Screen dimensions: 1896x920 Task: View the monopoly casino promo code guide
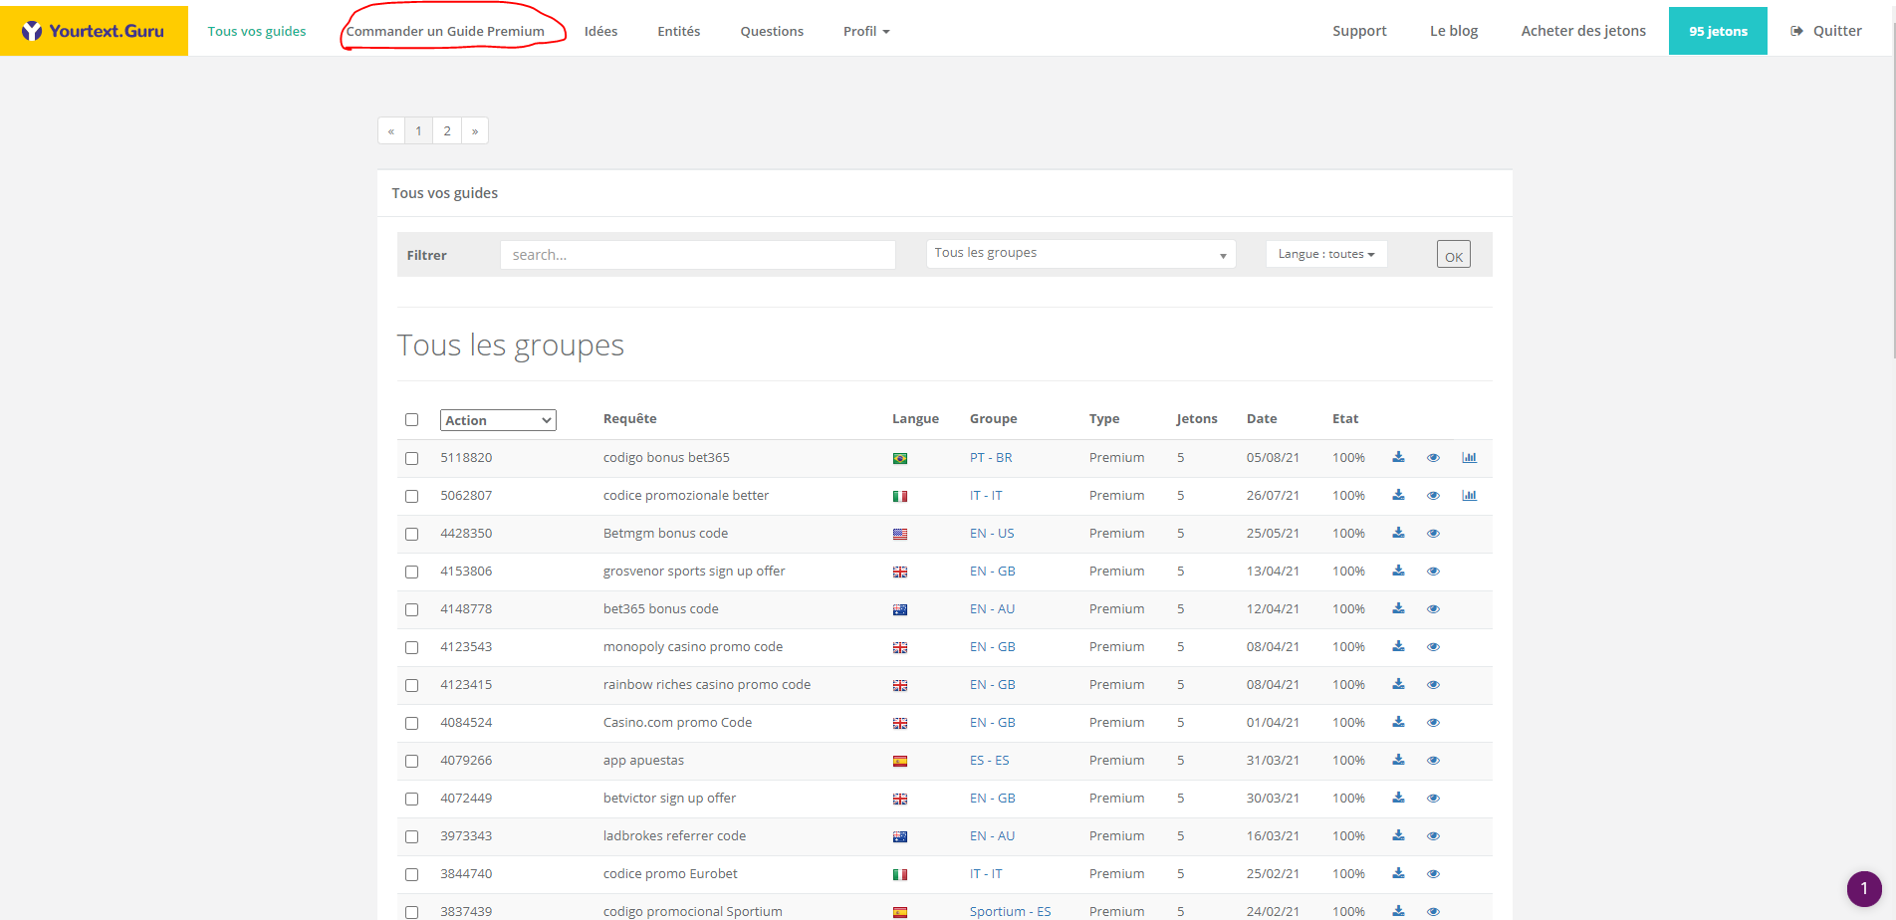1433,647
